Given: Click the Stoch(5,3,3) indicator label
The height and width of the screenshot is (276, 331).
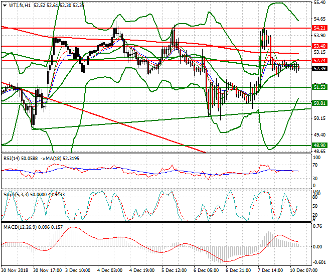Looking at the screenshot, I should point(16,195).
